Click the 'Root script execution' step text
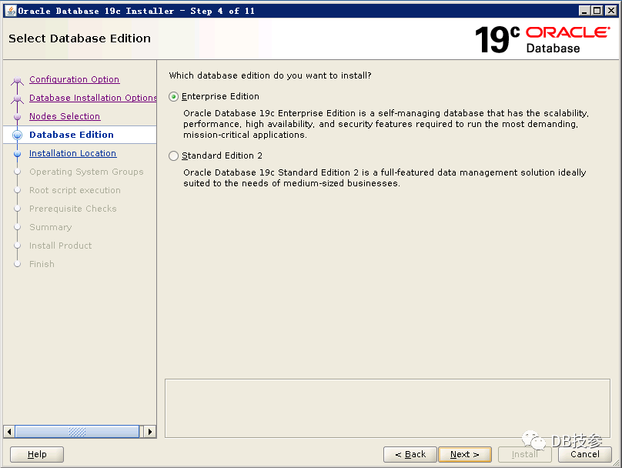 coord(75,190)
